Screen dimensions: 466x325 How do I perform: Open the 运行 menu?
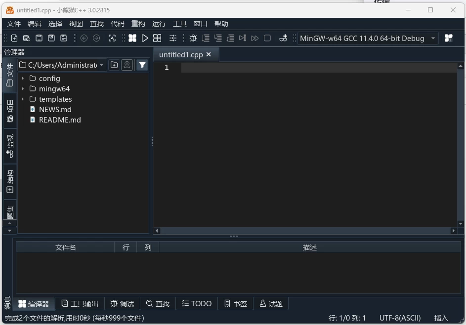coord(159,23)
